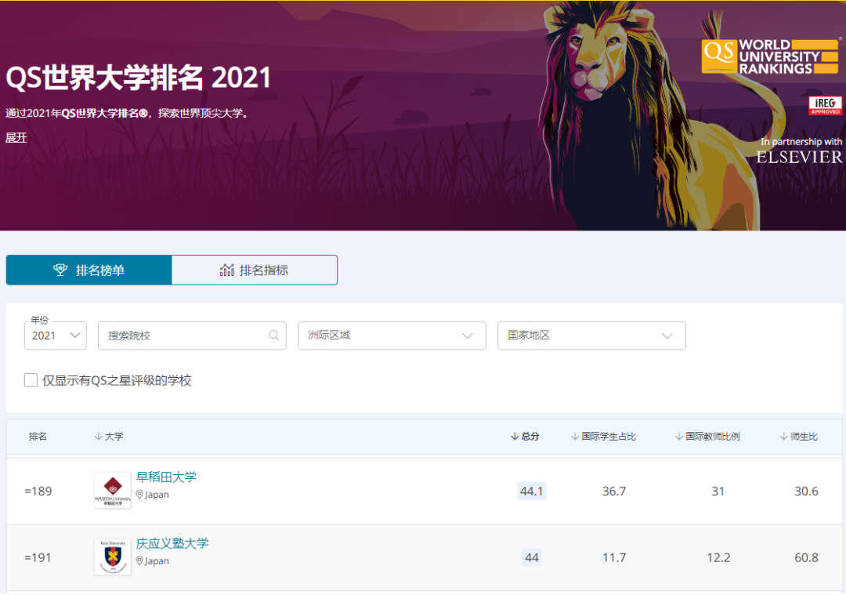Click the sort arrow beside 大学 column
This screenshot has width=846, height=595.
[98, 437]
